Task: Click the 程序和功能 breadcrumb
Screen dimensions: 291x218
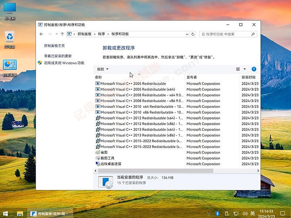Action: 120,34
